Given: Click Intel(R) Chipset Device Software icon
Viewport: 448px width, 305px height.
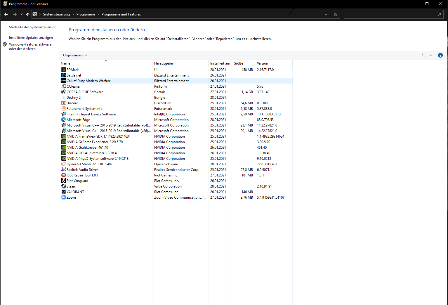Looking at the screenshot, I should pos(63,114).
